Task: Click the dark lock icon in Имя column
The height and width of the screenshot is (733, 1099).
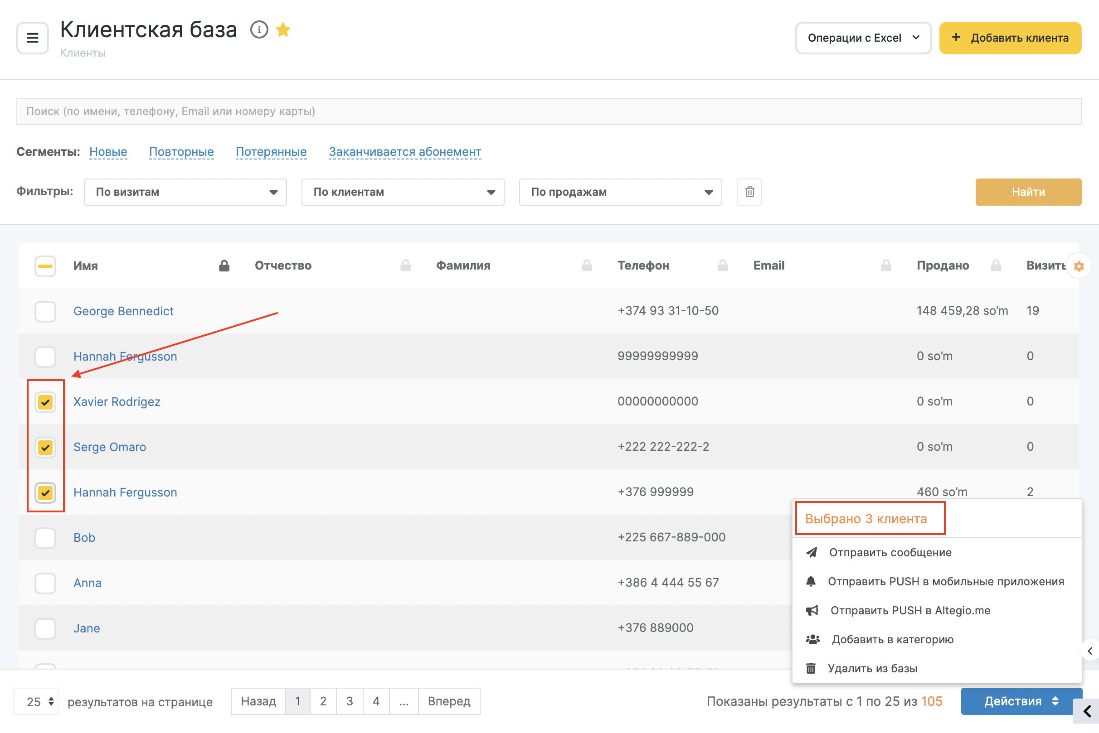Action: click(224, 265)
